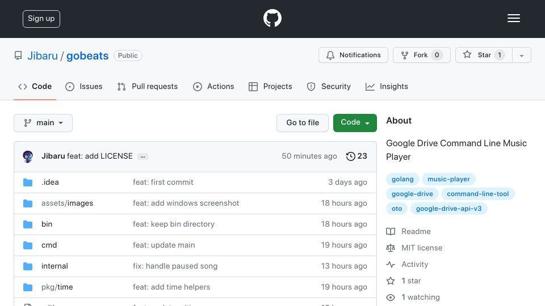This screenshot has height=306, width=545.
Task: Select the command-line-tool topic tag
Action: [477, 194]
